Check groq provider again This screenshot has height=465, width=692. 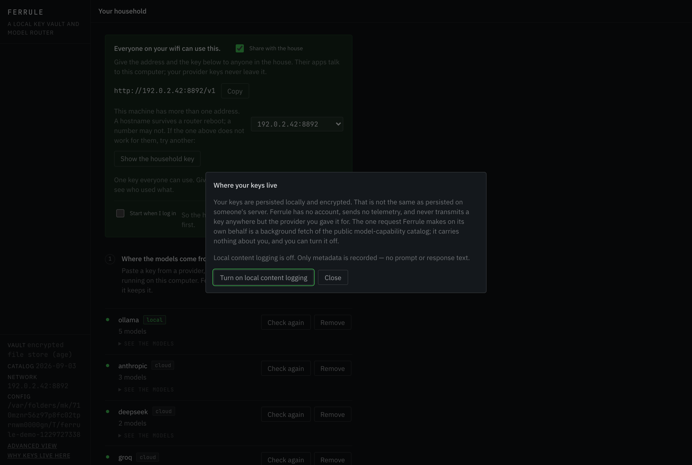(x=285, y=459)
